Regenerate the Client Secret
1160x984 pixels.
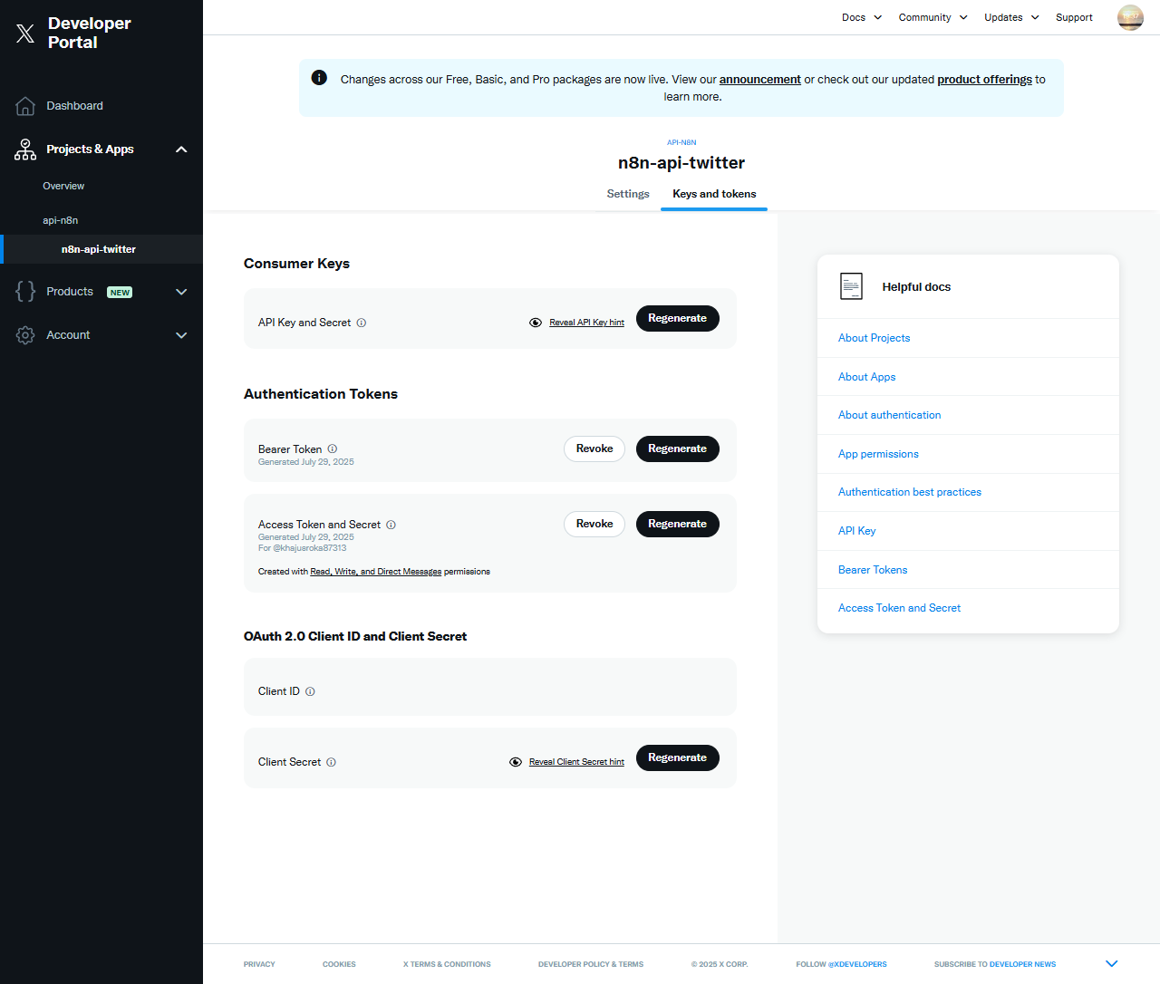[678, 757]
